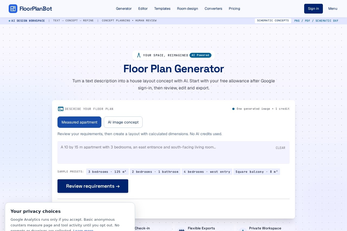
Task: Open Room design from the navigation bar
Action: [188, 9]
